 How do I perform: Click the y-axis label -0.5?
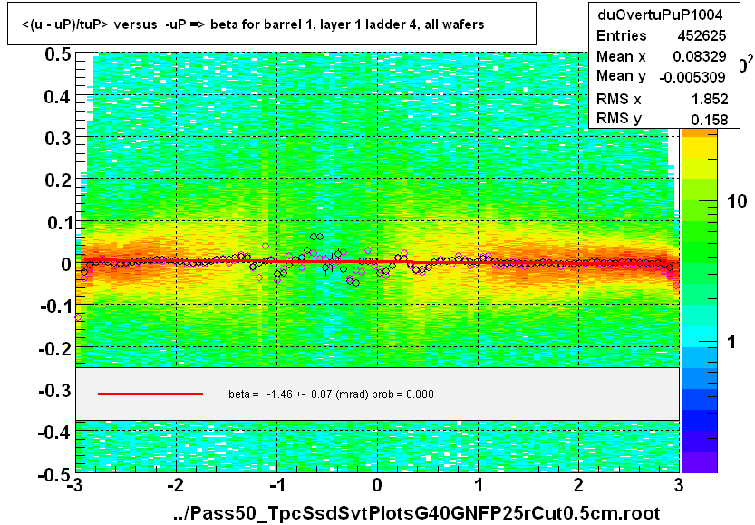[x=55, y=474]
